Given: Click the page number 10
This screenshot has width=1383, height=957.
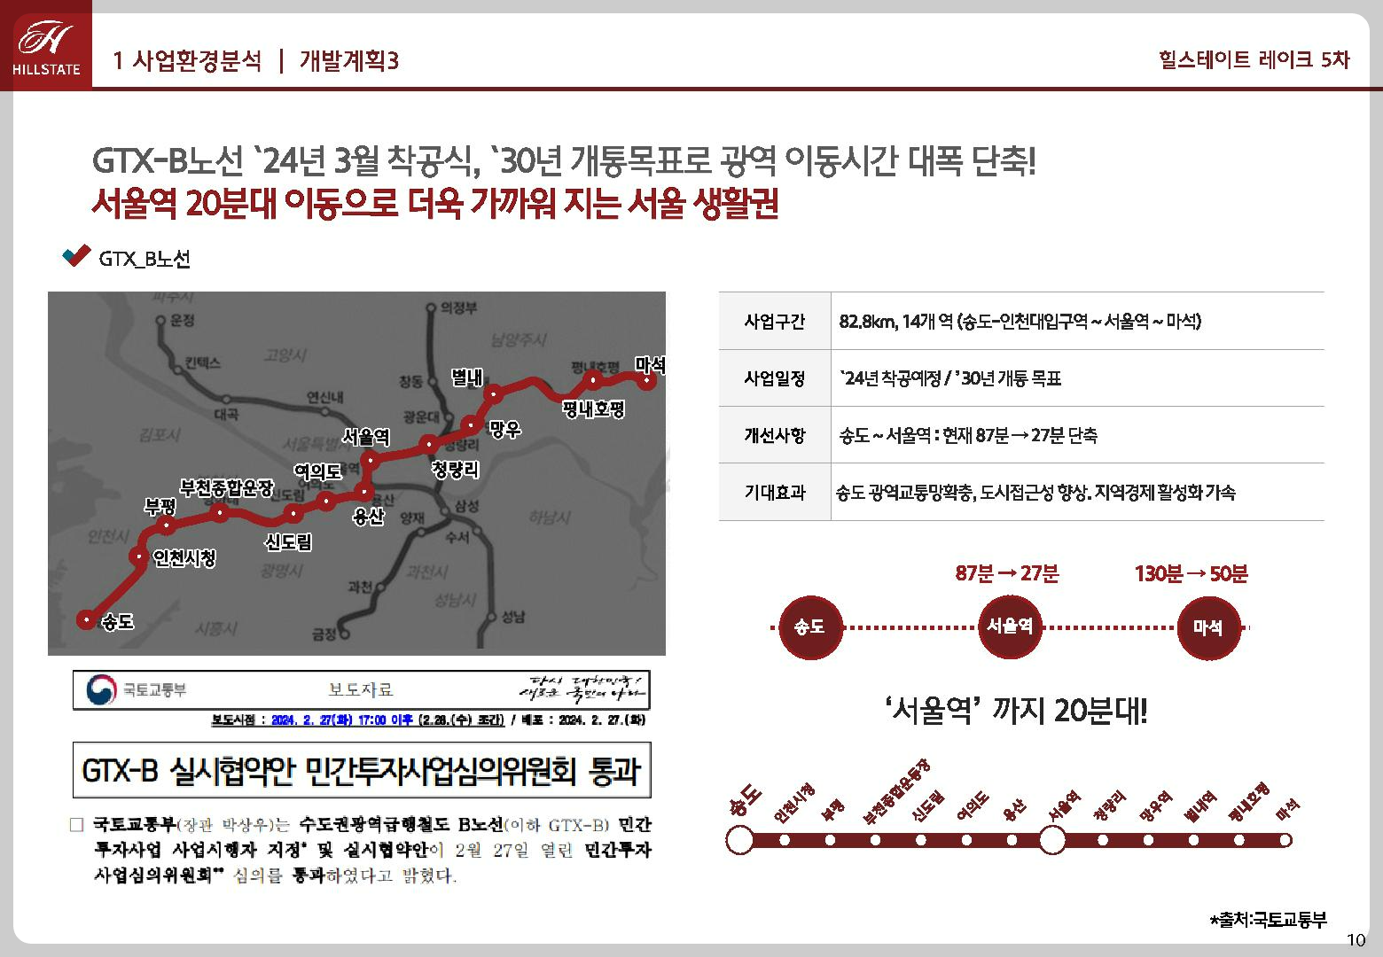Looking at the screenshot, I should [x=1356, y=940].
